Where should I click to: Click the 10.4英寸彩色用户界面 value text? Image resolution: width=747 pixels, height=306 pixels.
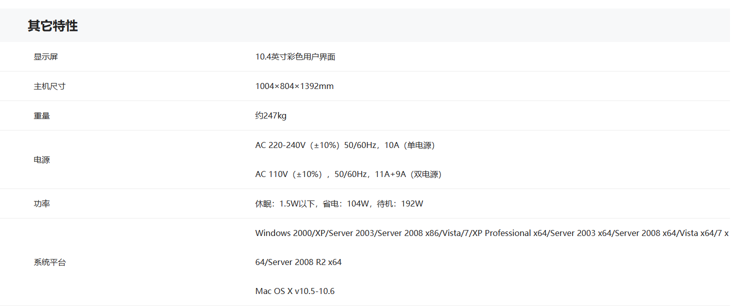pyautogui.click(x=295, y=57)
